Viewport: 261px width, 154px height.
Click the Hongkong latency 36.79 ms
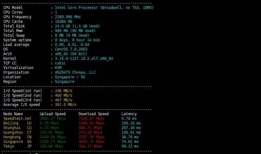[130, 137]
